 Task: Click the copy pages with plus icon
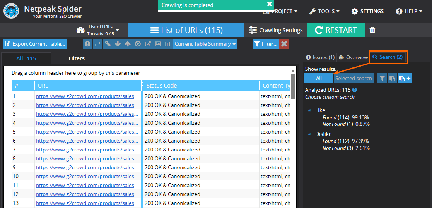tap(405, 78)
